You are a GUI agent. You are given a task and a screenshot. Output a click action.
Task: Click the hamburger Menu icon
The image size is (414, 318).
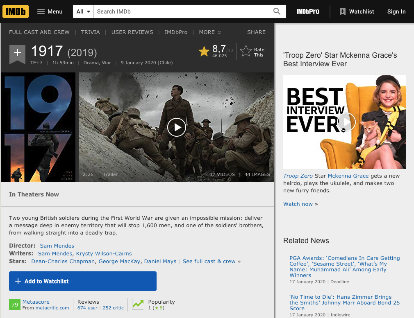click(41, 11)
